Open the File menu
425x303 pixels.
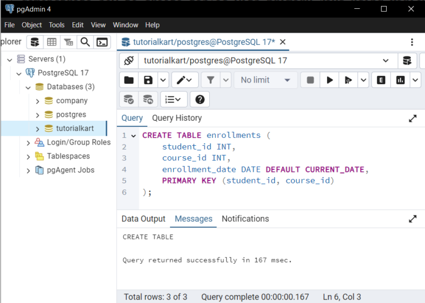tap(9, 25)
